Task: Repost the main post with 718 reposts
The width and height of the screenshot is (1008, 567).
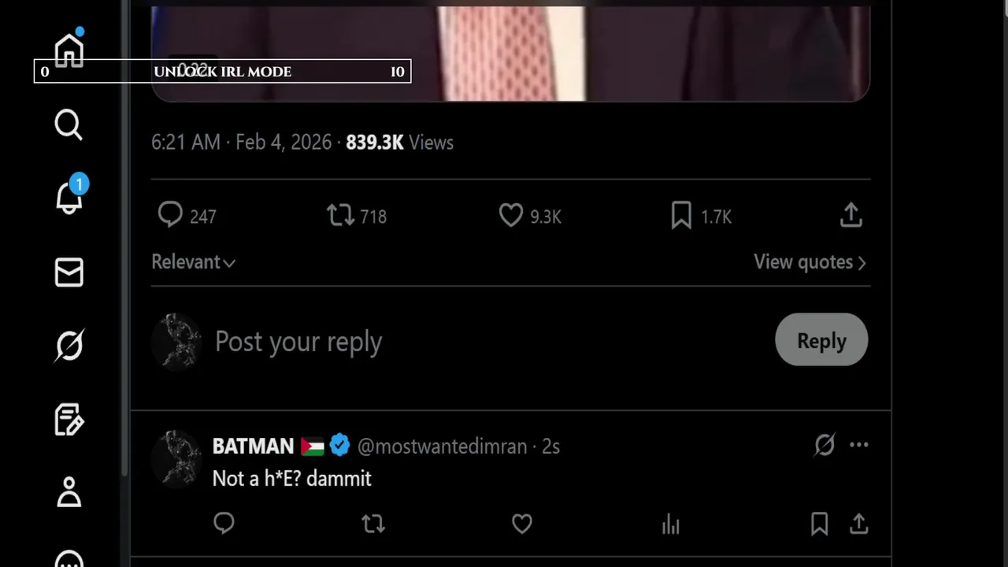Action: pyautogui.click(x=340, y=215)
